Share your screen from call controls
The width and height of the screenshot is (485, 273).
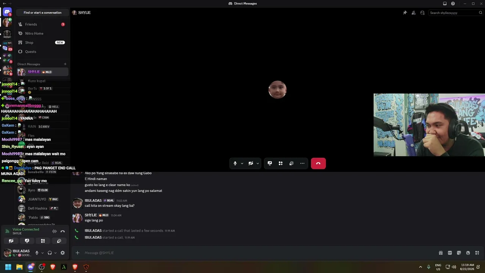click(x=270, y=163)
